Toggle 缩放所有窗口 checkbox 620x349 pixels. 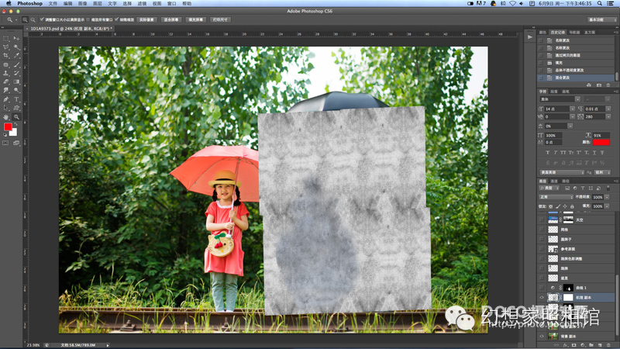pos(88,19)
